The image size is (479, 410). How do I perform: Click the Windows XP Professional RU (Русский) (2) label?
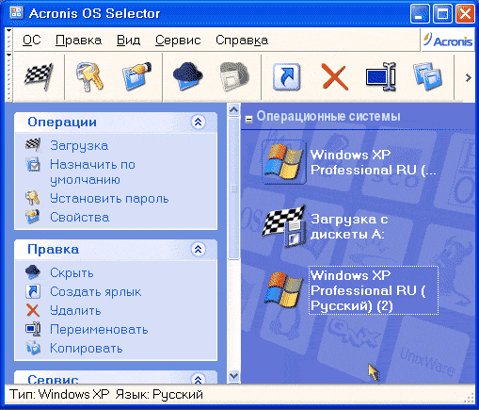[x=374, y=290]
